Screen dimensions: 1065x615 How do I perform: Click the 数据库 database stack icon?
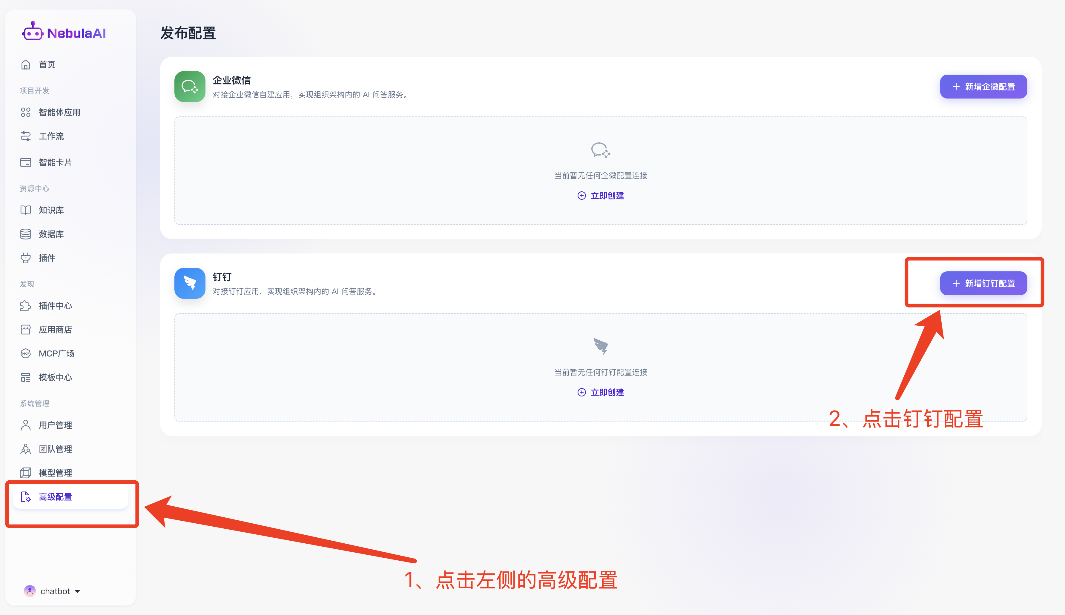26,234
